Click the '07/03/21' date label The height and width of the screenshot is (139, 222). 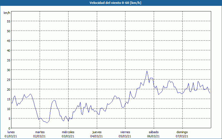182,136
